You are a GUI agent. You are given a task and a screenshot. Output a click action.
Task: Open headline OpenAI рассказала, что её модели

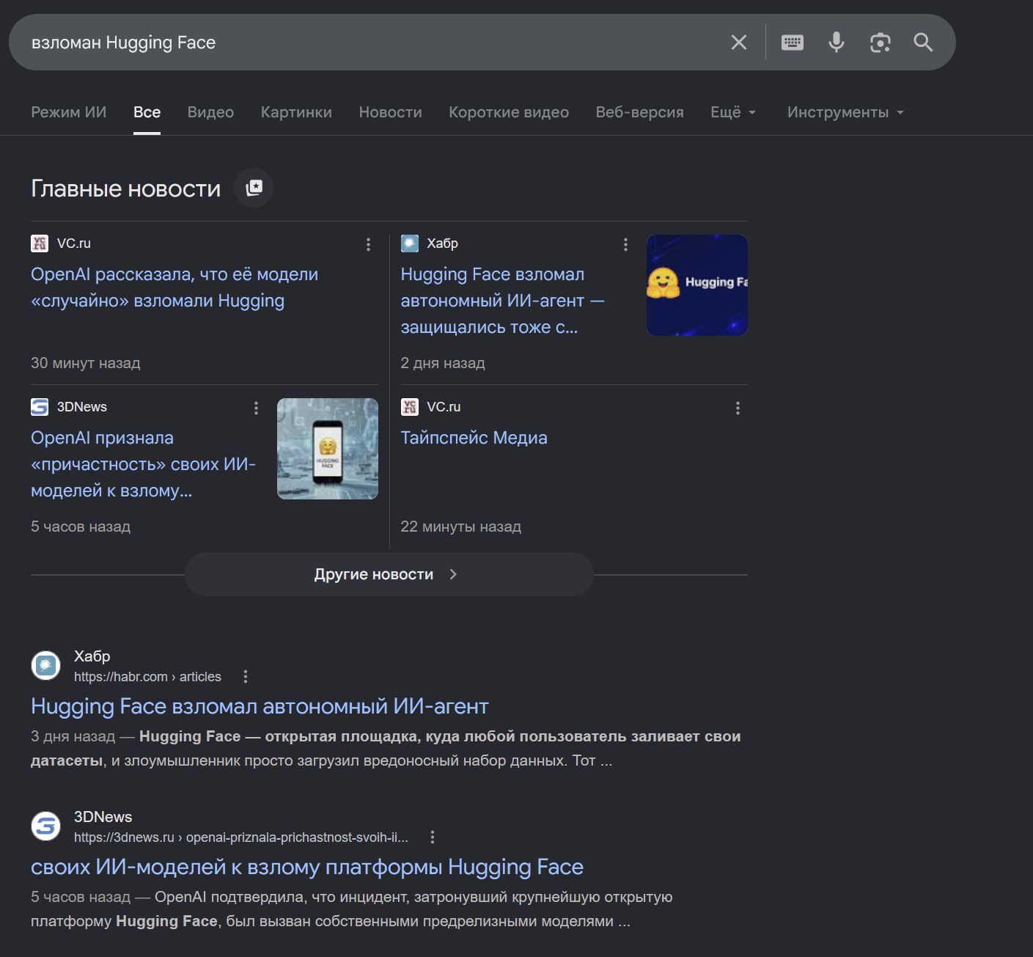tap(174, 287)
